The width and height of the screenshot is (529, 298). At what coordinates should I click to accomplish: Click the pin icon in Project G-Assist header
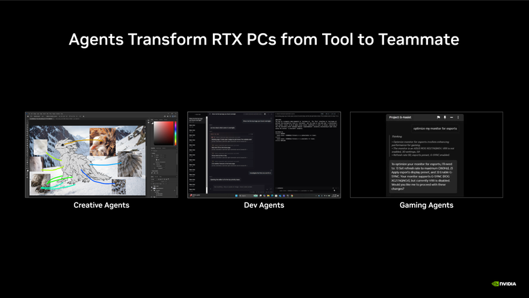(445, 117)
